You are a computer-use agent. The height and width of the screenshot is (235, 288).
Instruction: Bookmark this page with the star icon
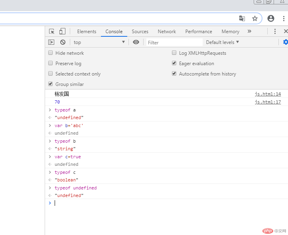click(255, 18)
